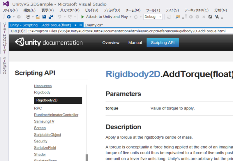Pin the Unity Scripting document tab
The width and height of the screenshot is (233, 161).
[x=75, y=25]
